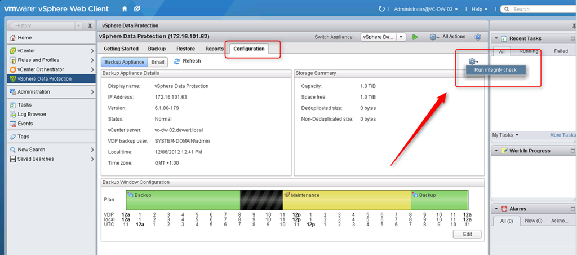Click blackout window block in plan

tap(261, 200)
